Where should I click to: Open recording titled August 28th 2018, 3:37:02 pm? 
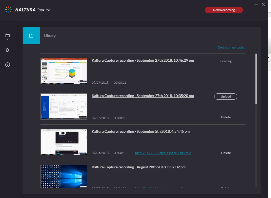[139, 167]
